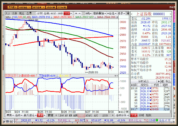Click the 导出 export button
178x126 pixels.
click(x=168, y=81)
